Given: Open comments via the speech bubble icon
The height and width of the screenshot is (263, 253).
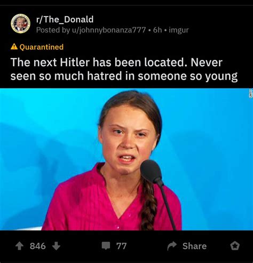Looking at the screenshot, I should coord(106,246).
